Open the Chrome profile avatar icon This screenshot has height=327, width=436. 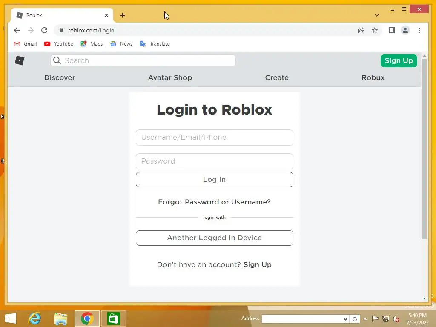click(405, 30)
